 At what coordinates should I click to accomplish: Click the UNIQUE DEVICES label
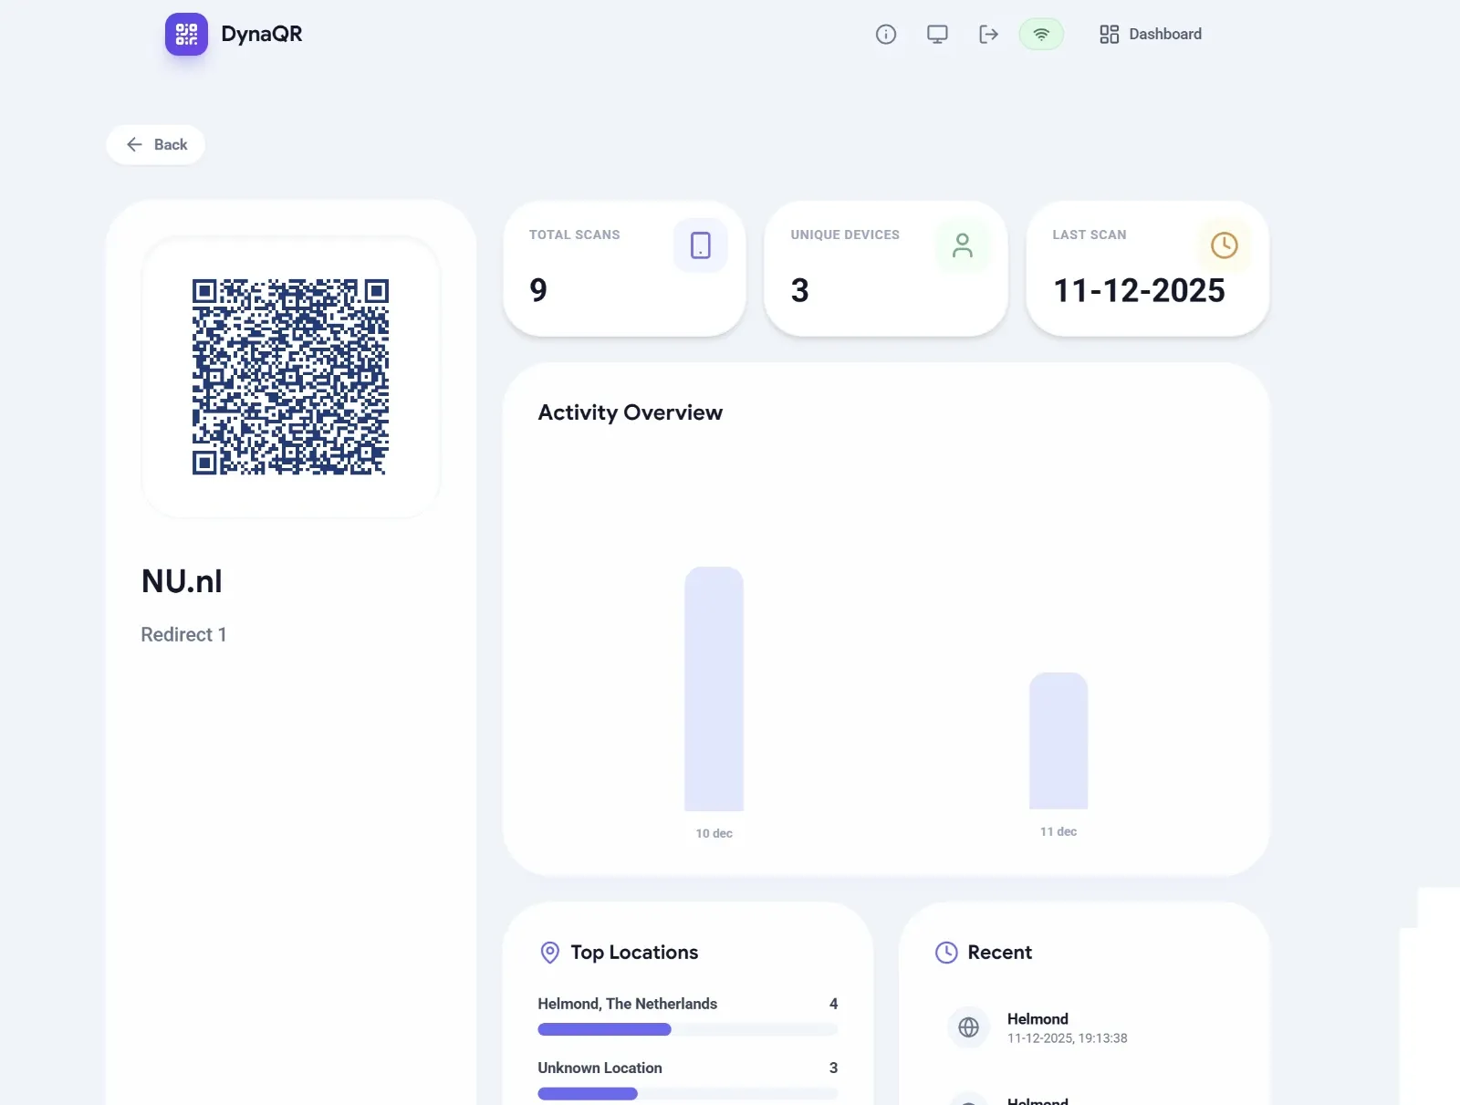[845, 235]
